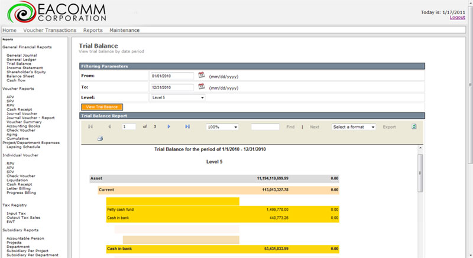Open the Home menu
473x258 pixels.
[x=9, y=30]
